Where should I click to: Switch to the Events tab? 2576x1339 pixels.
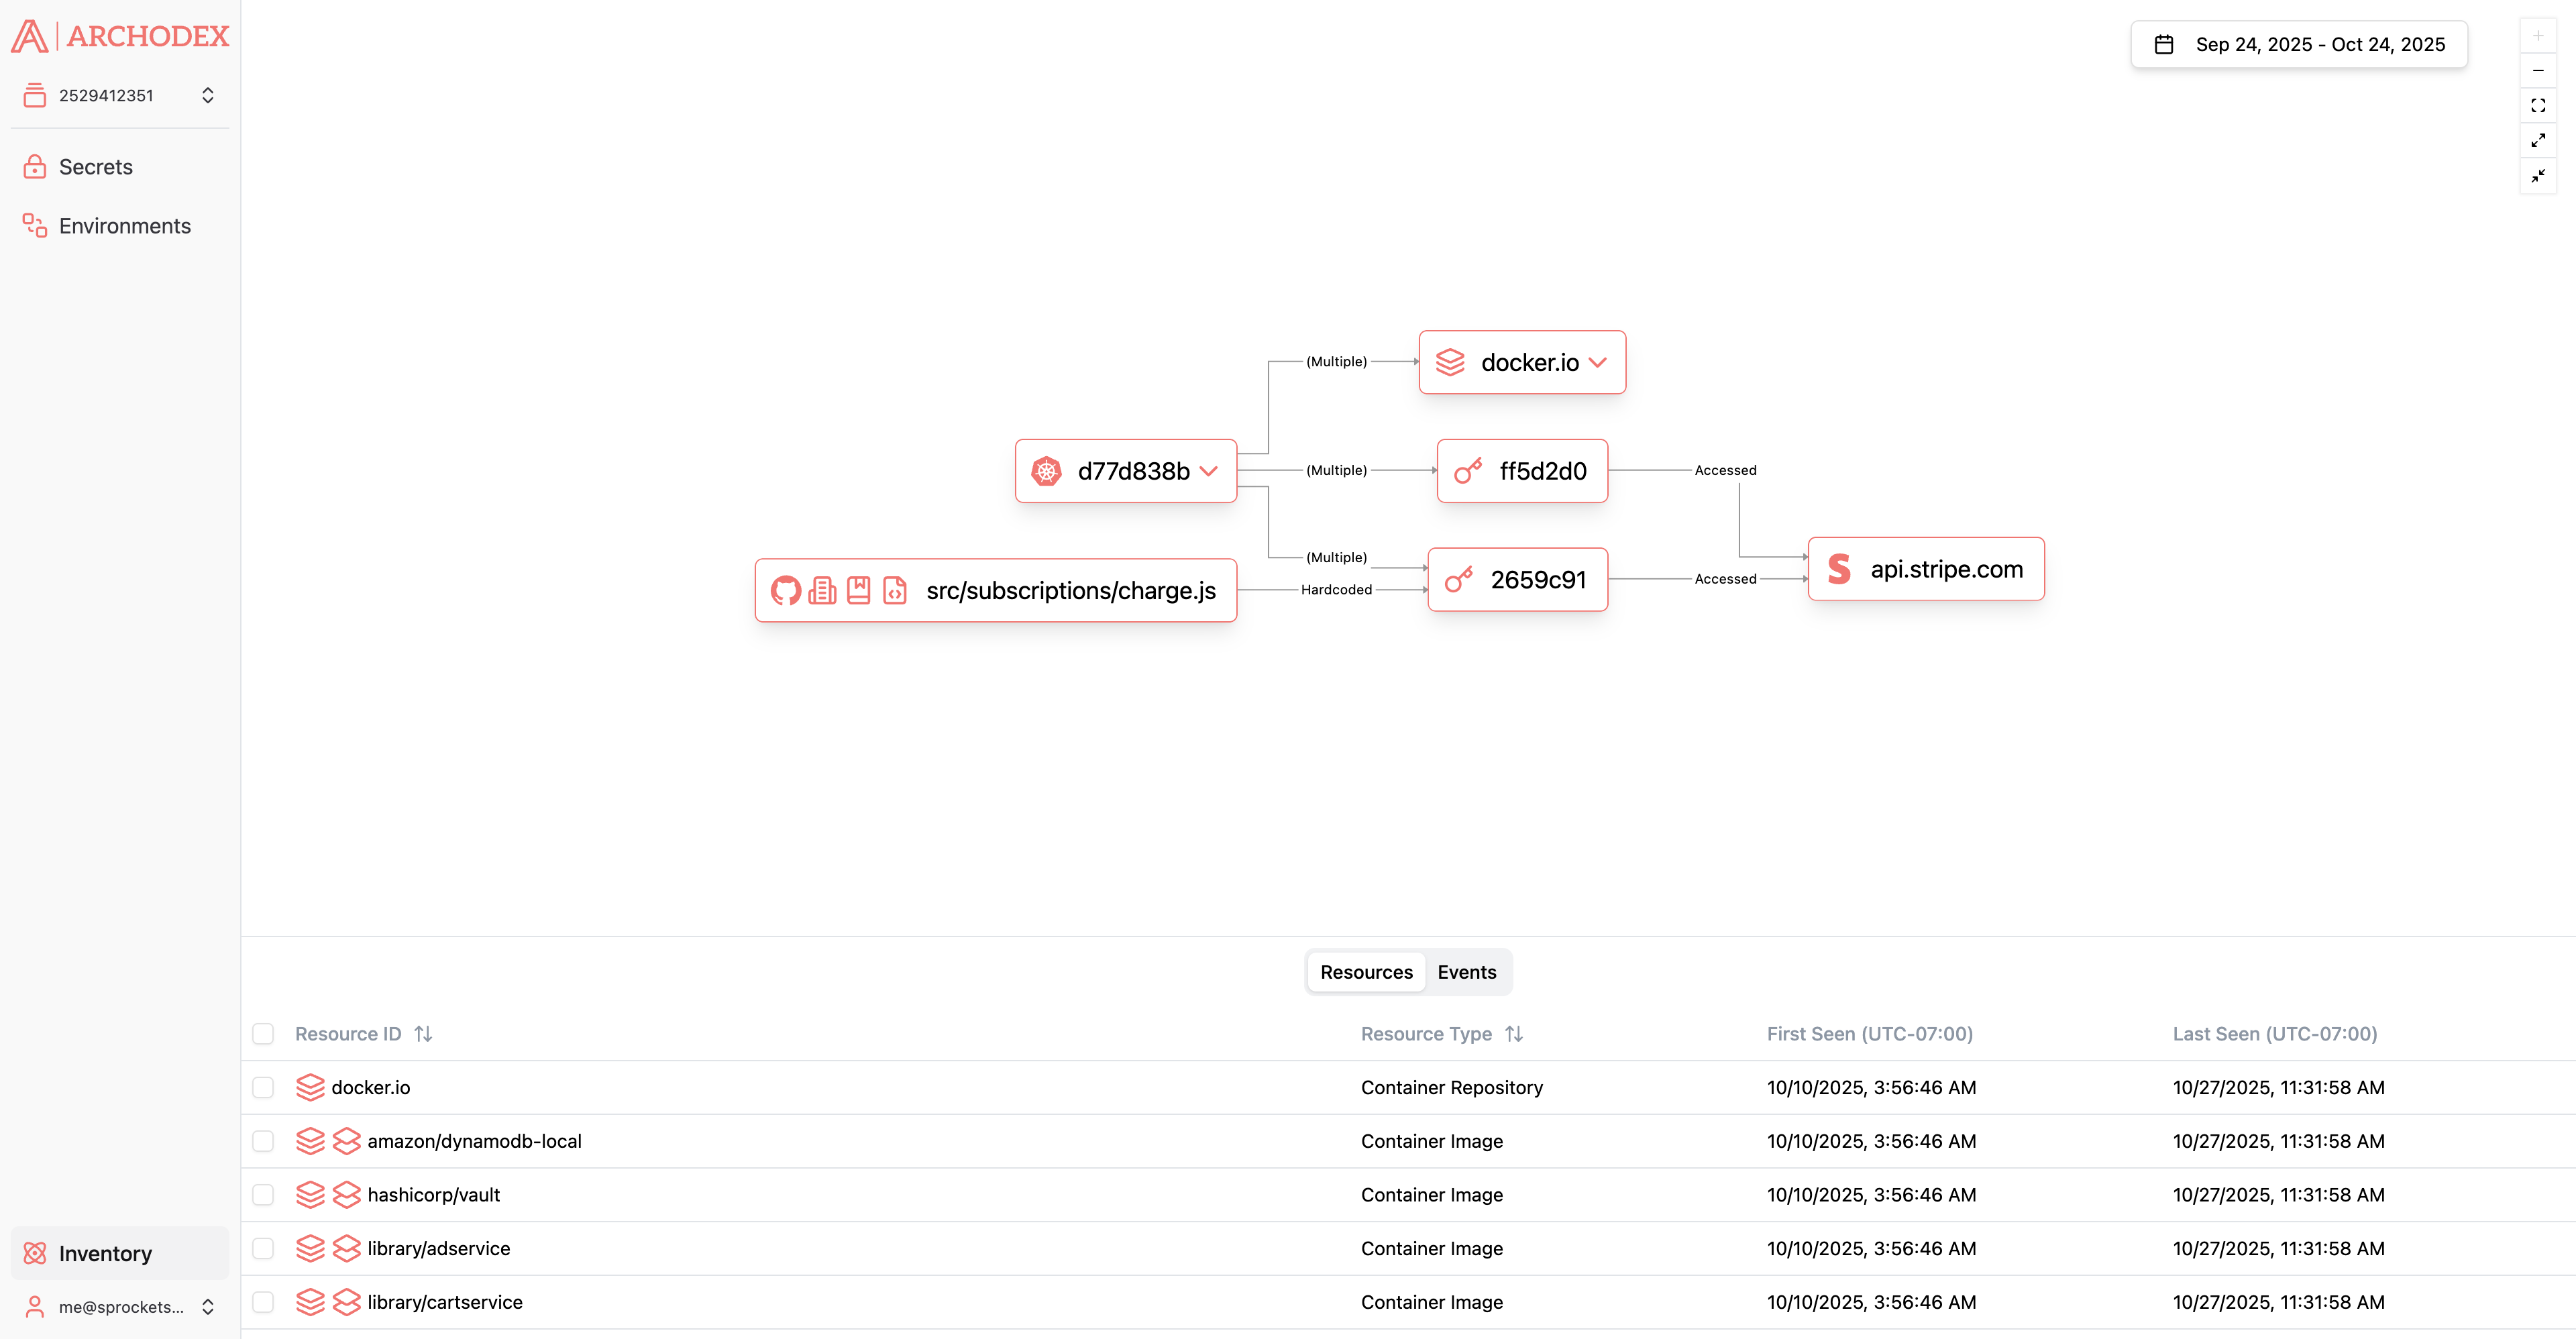(x=1466, y=971)
